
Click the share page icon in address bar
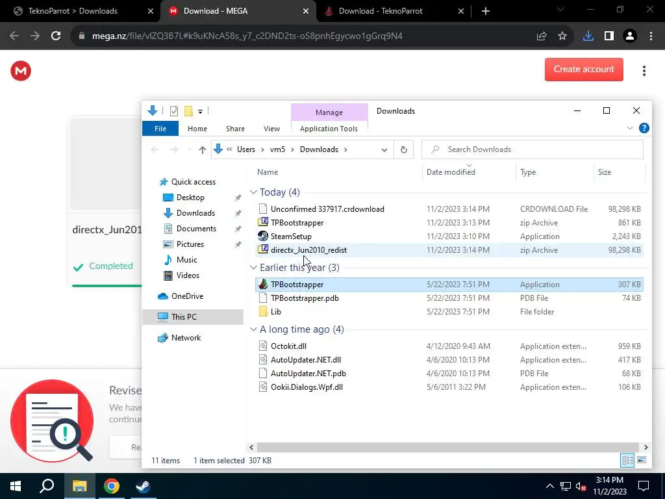coord(542,36)
